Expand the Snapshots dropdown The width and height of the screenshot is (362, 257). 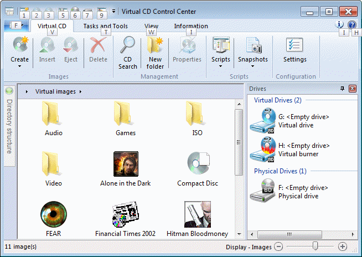[252, 66]
